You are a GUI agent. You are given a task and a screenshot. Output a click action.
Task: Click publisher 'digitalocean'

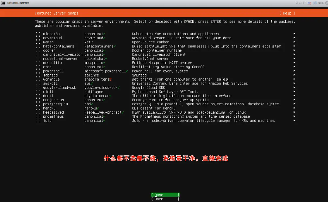[x=97, y=96]
